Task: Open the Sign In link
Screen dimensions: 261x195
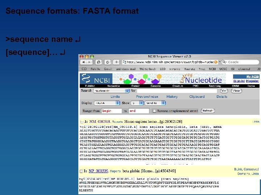Action: 239,81
